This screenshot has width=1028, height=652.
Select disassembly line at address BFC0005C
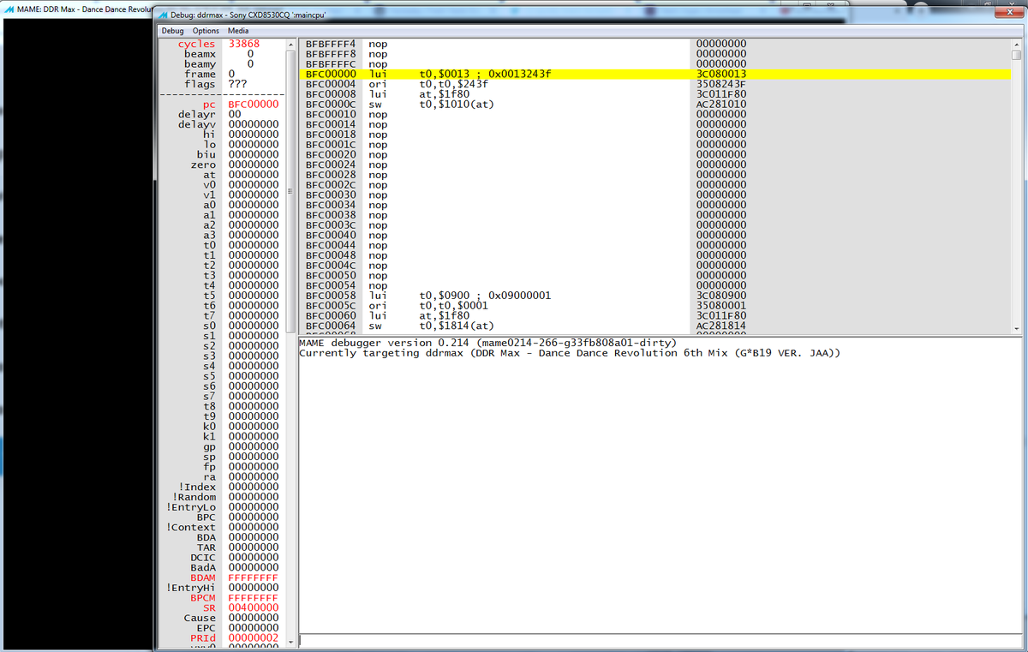655,306
